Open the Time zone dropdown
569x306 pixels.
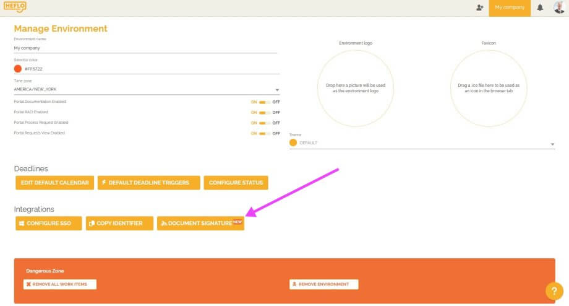point(147,89)
